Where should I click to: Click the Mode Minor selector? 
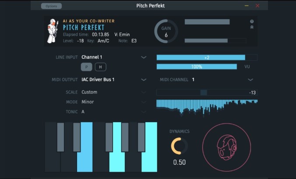[x=114, y=102]
